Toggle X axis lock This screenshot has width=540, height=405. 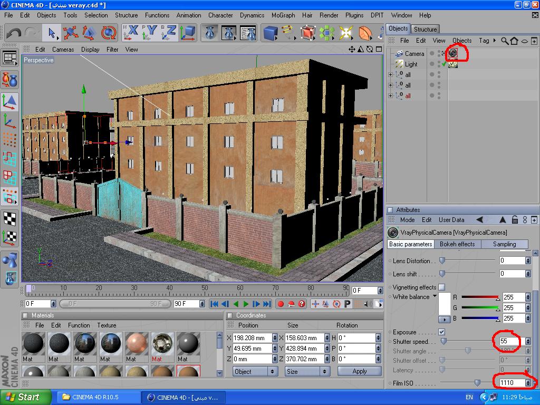[131, 33]
